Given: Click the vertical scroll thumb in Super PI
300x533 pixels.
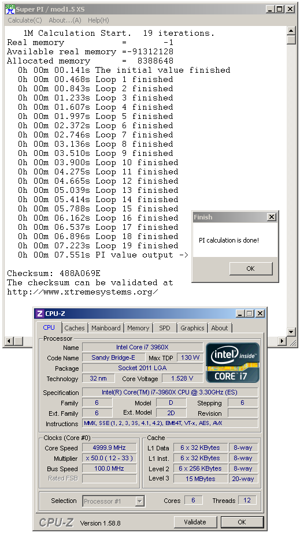Looking at the screenshot, I should (x=291, y=40).
